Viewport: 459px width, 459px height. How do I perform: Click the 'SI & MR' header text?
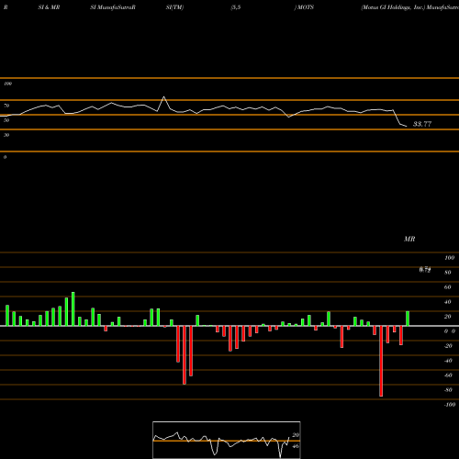pos(49,7)
